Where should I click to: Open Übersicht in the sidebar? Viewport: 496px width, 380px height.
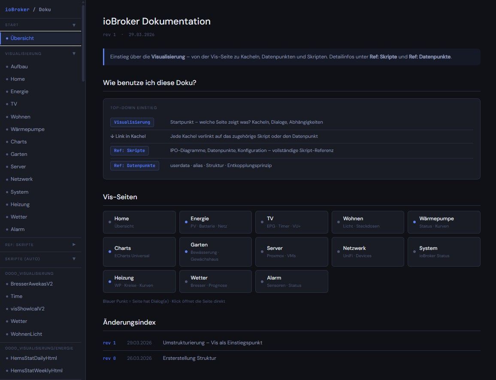click(x=22, y=38)
